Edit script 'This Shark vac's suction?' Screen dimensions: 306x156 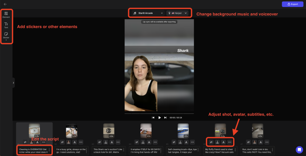click(x=109, y=151)
